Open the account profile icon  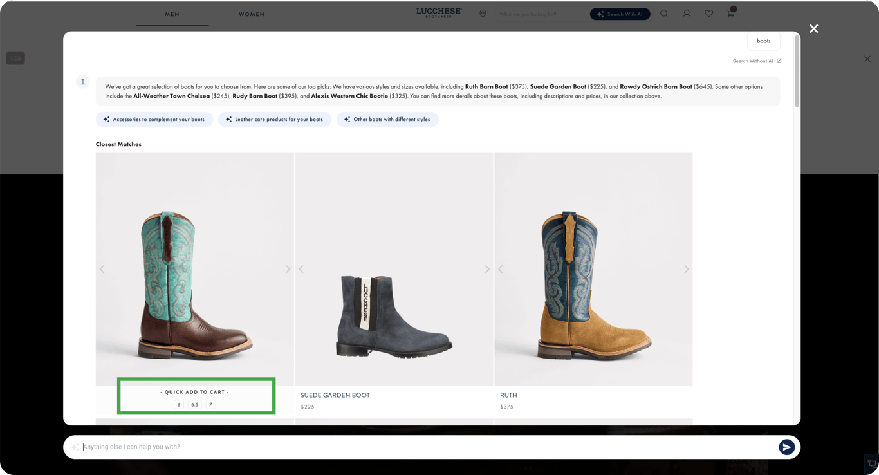(x=687, y=14)
